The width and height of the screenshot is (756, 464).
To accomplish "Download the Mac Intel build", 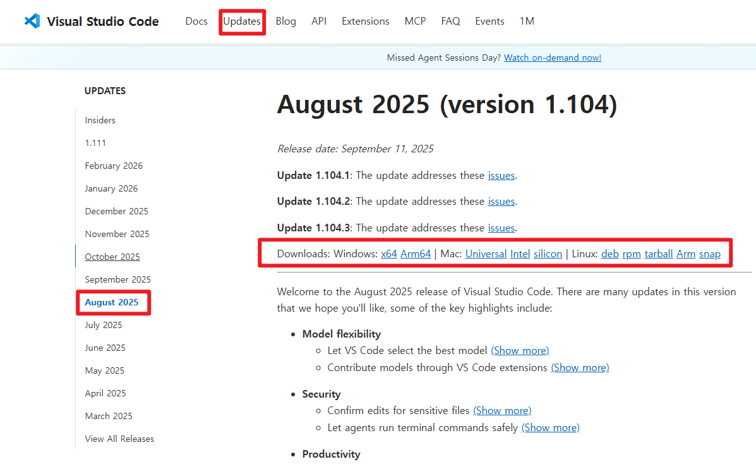I will pos(520,254).
